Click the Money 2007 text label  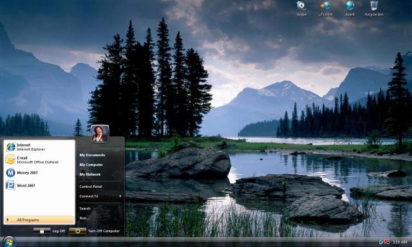coord(27,173)
